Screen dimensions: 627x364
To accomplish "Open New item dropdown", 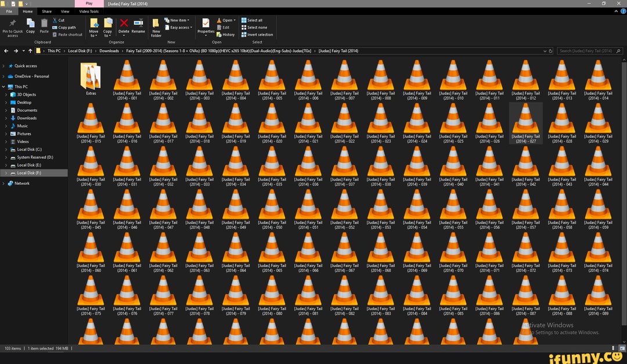I will 176,20.
